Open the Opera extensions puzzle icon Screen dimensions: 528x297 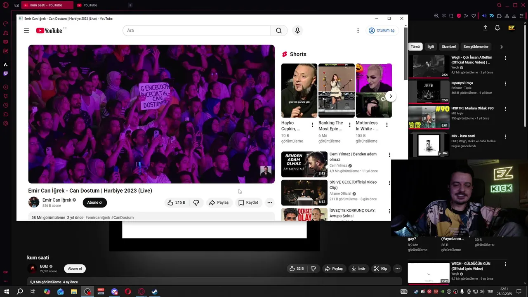pyautogui.click(x=499, y=16)
